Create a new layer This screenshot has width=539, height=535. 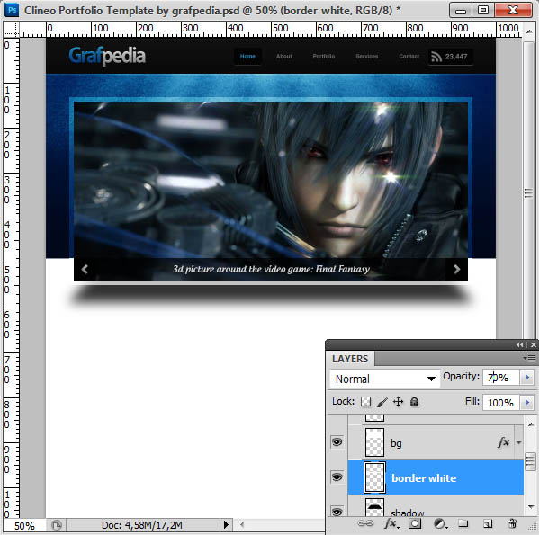pyautogui.click(x=488, y=523)
